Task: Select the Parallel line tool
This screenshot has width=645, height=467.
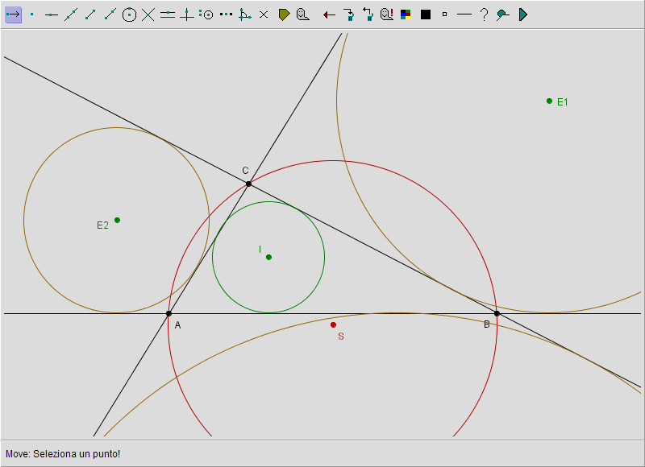Action: tap(168, 14)
